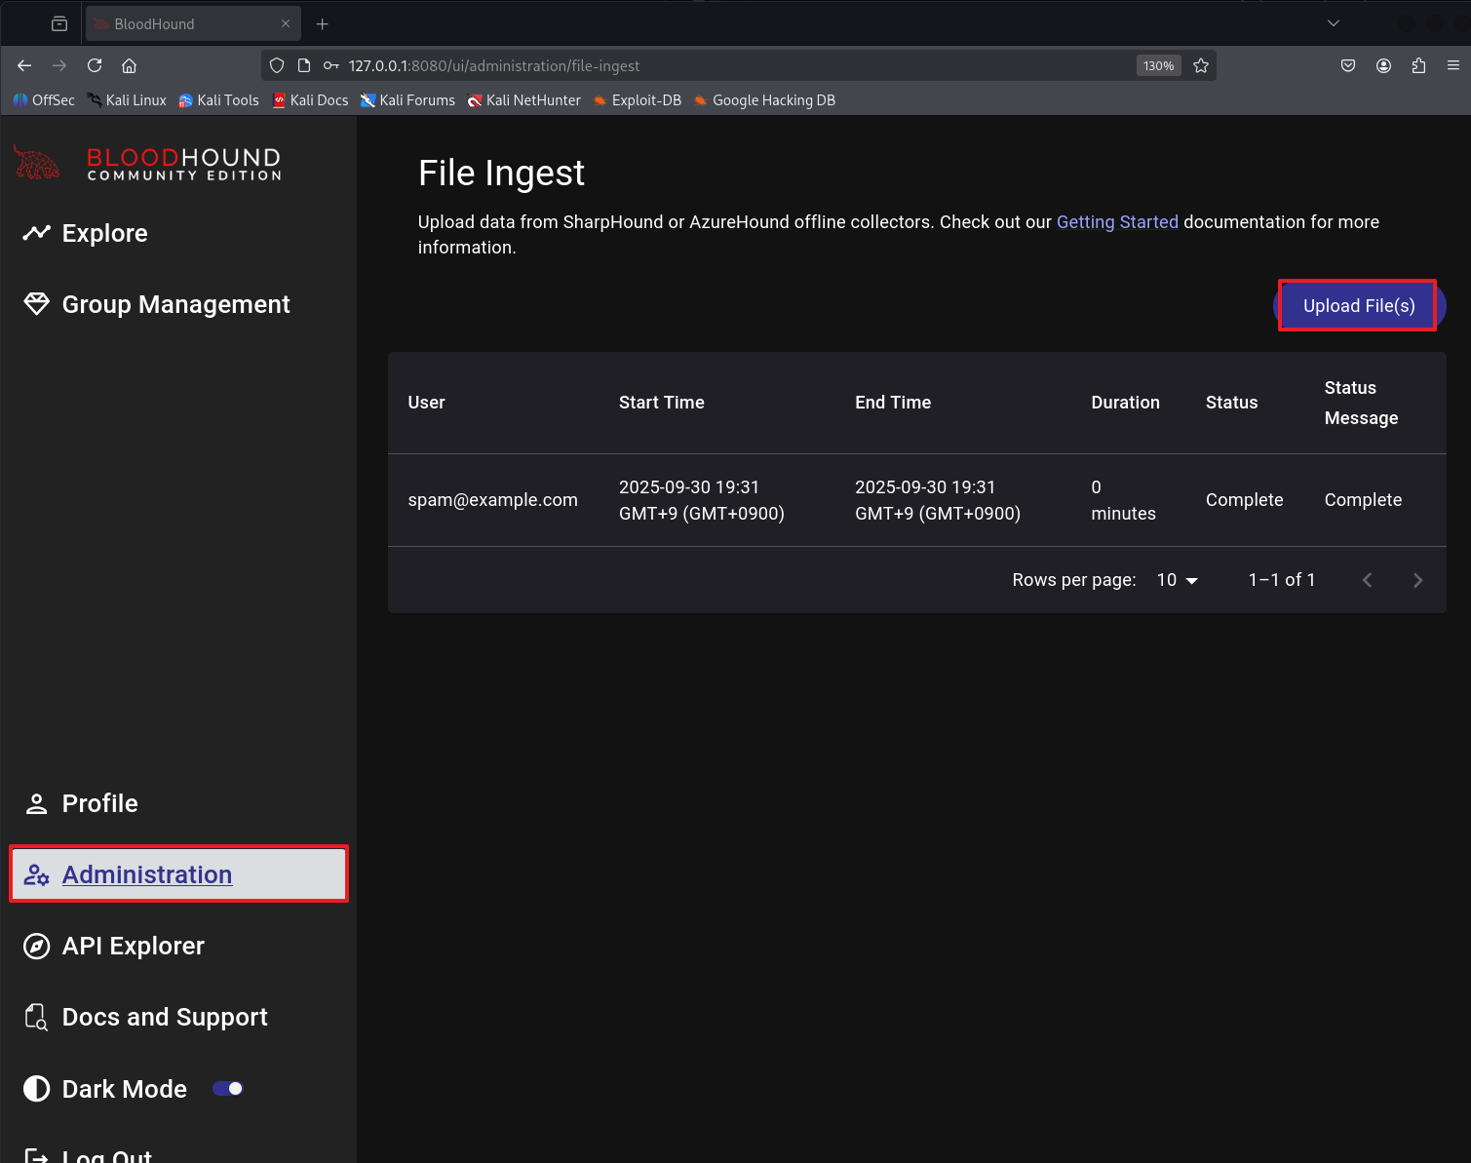Image resolution: width=1471 pixels, height=1163 pixels.
Task: Toggle the Dark Mode switch
Action: [x=228, y=1089]
